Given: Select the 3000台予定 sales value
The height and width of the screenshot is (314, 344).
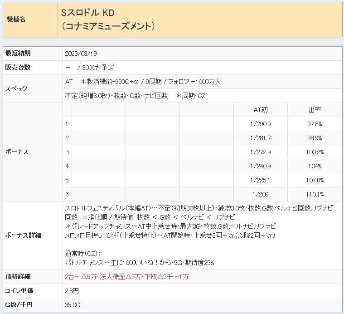Looking at the screenshot, I should click(x=98, y=68).
